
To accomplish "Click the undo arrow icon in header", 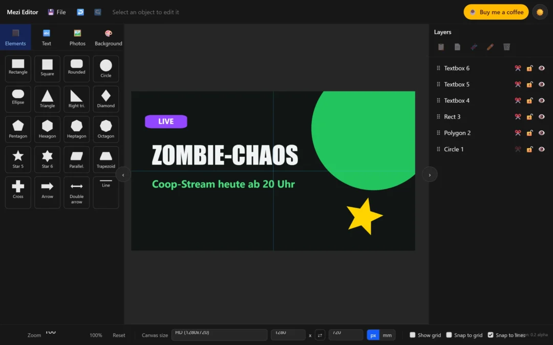I will [80, 12].
